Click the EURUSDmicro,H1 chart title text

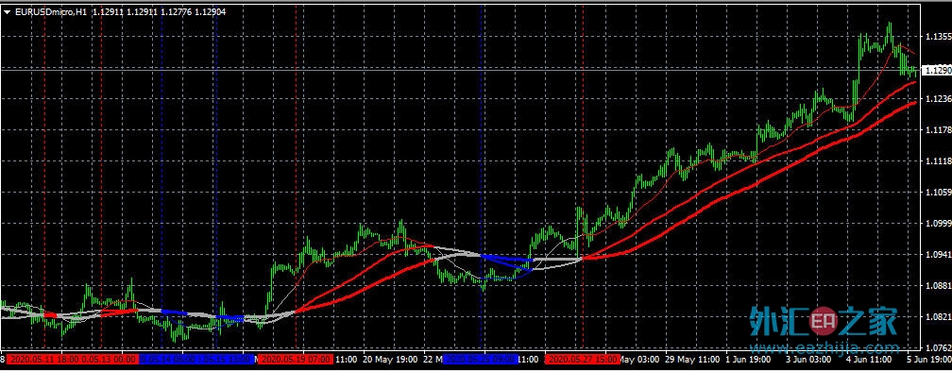click(x=50, y=11)
